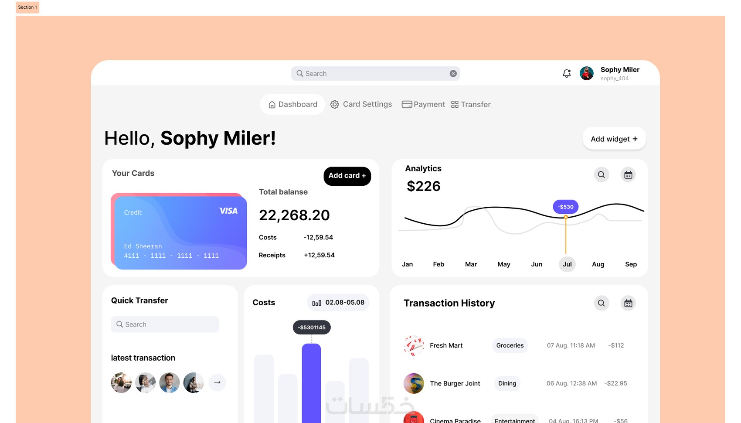Pick the second latest transaction contact avatar
This screenshot has height=423, width=741.
pos(145,382)
